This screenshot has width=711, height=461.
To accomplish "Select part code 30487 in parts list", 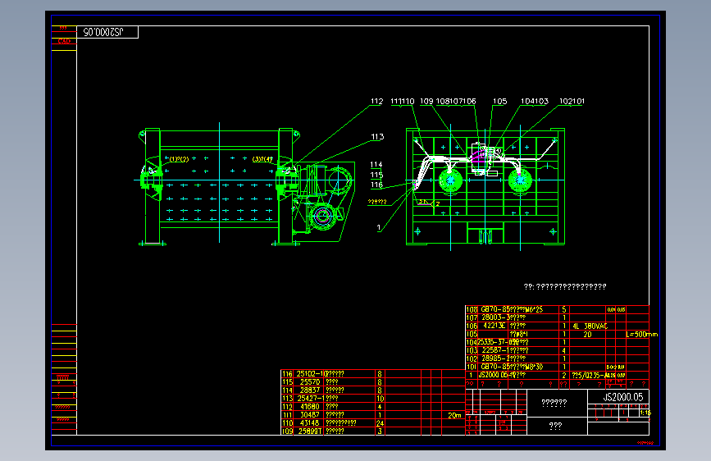I will pos(310,415).
